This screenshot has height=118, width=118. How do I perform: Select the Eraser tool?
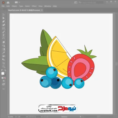tap(4, 42)
